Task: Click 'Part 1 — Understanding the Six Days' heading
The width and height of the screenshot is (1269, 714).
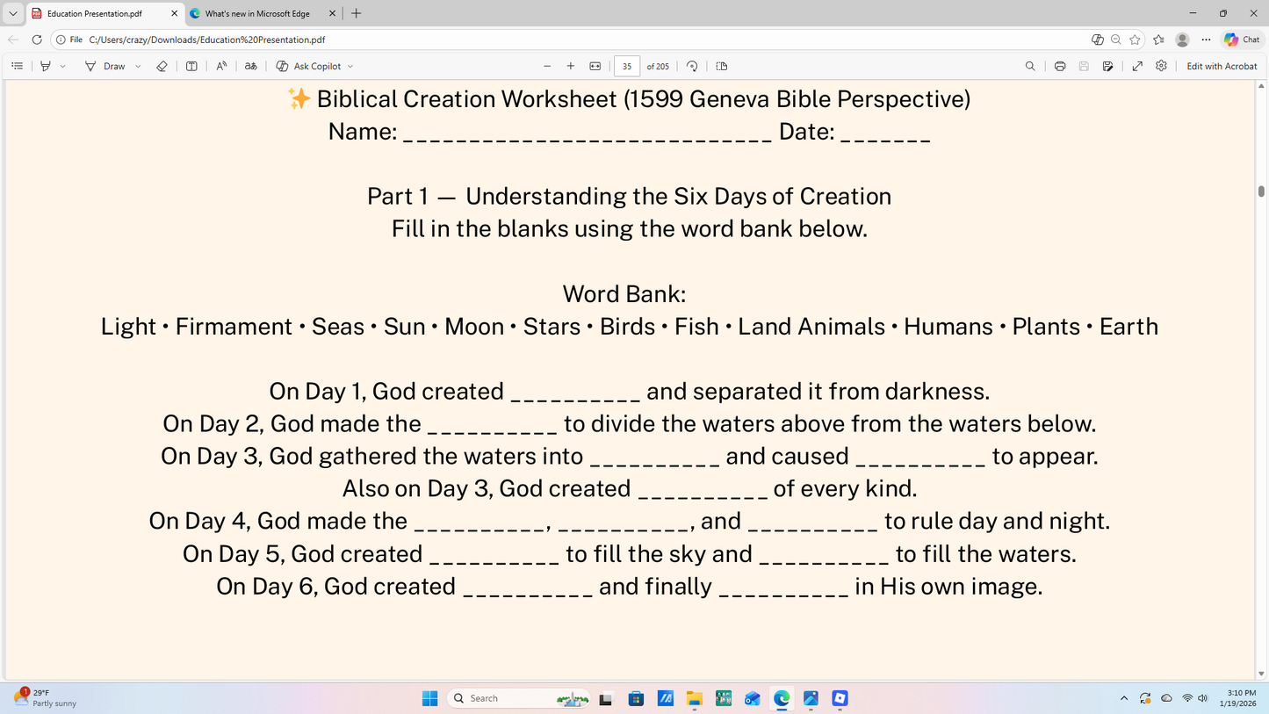Action: click(x=629, y=196)
